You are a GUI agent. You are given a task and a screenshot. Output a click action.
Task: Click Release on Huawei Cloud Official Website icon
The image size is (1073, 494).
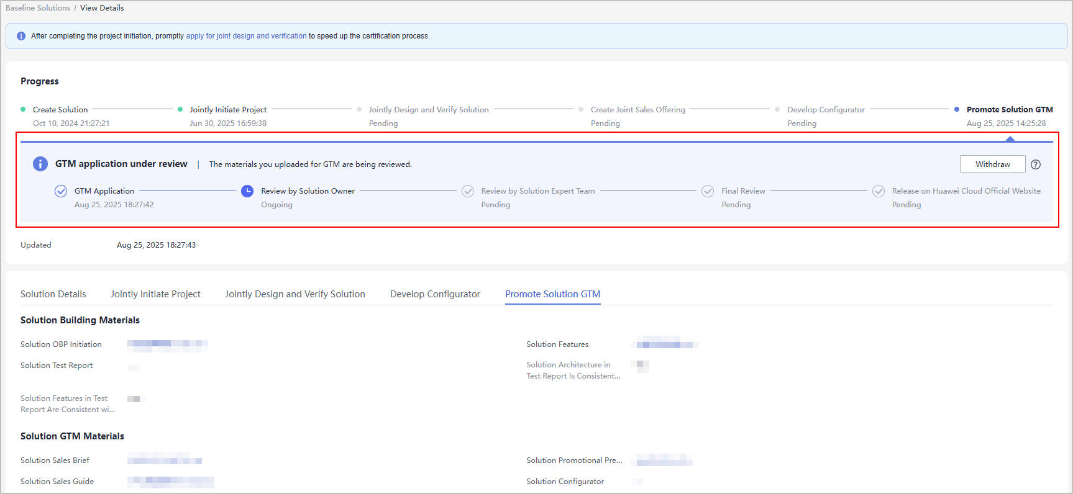879,191
